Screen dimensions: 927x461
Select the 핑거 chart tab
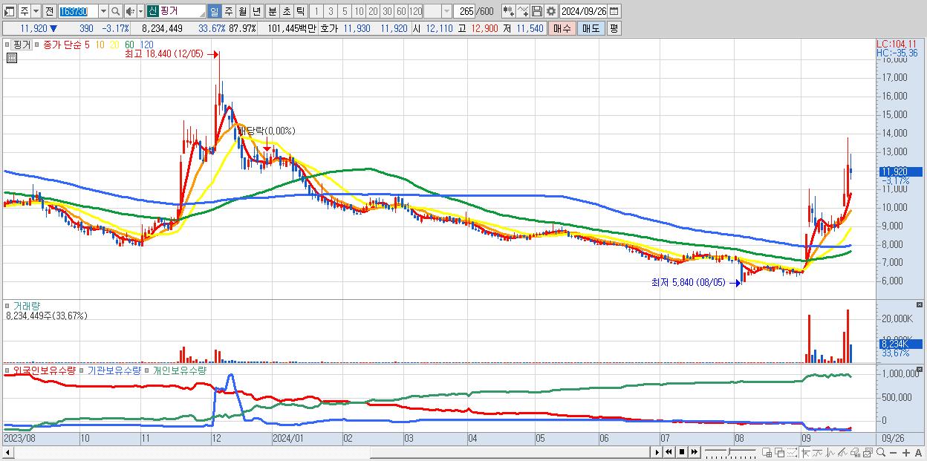[x=21, y=45]
